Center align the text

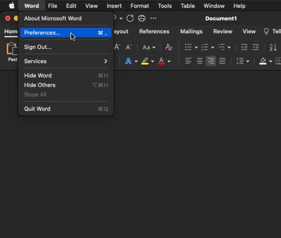point(200,61)
